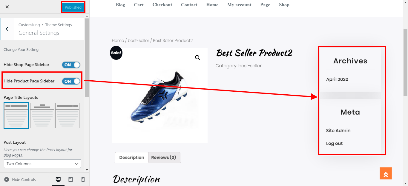
Task: Select the middle Page Title layout thumbnail
Action: (42, 115)
